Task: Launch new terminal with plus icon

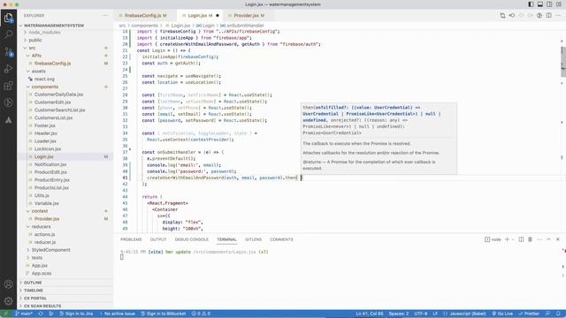Action: click(x=507, y=239)
